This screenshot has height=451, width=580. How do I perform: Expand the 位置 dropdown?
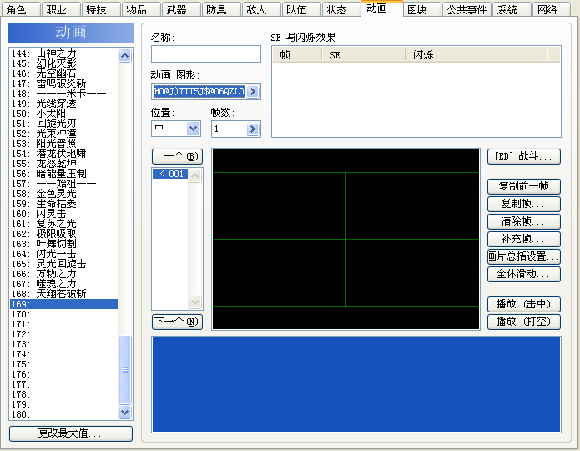[193, 129]
